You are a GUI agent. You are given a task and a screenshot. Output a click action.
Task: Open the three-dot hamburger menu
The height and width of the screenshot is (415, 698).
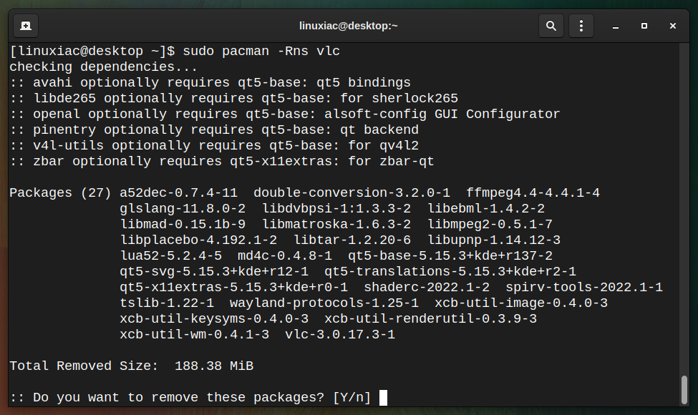point(581,26)
